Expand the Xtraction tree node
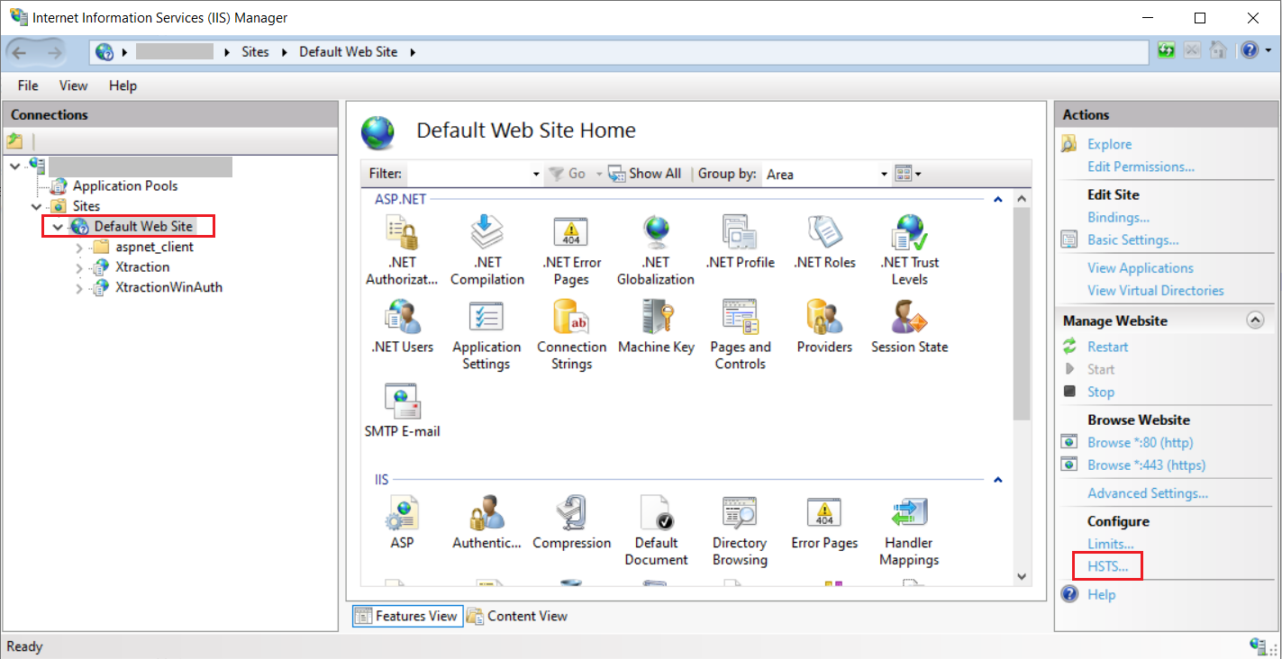 tap(79, 267)
